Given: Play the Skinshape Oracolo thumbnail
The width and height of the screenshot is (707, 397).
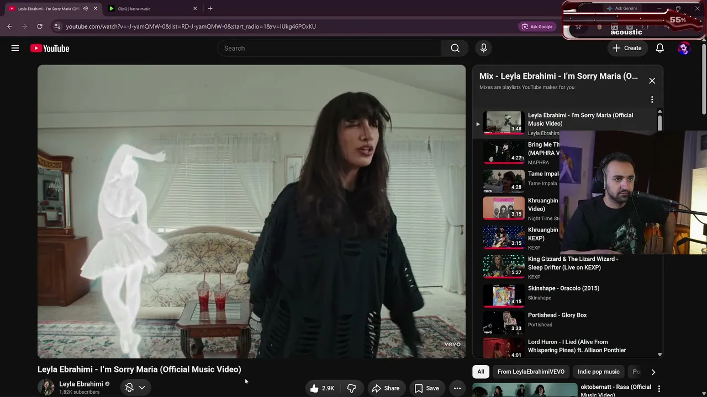Looking at the screenshot, I should pyautogui.click(x=504, y=296).
